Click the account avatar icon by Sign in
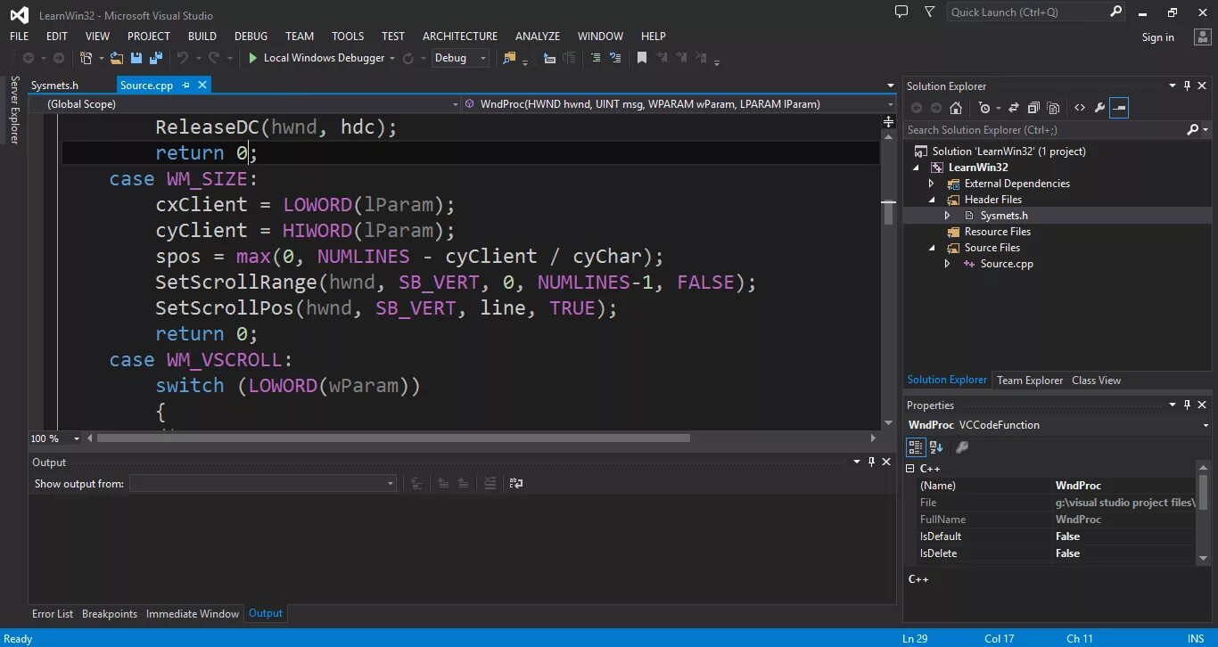Viewport: 1218px width, 647px height. point(1202,37)
